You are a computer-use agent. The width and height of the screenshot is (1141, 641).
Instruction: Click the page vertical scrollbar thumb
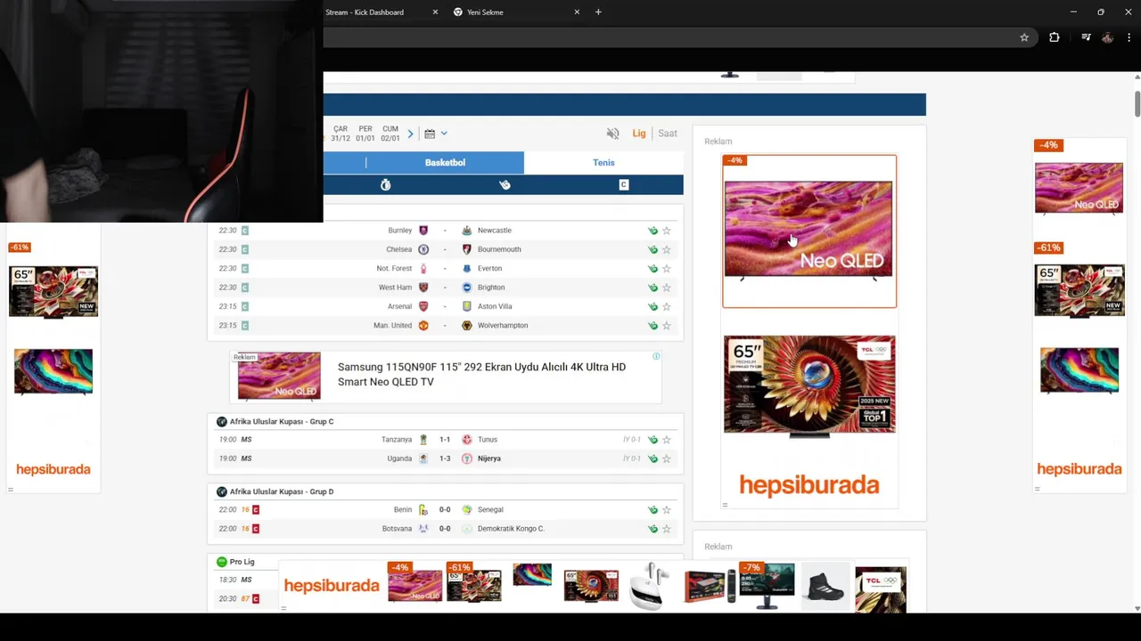coord(1137,102)
